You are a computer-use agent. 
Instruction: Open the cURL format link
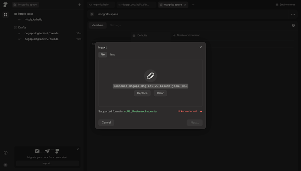128,111
